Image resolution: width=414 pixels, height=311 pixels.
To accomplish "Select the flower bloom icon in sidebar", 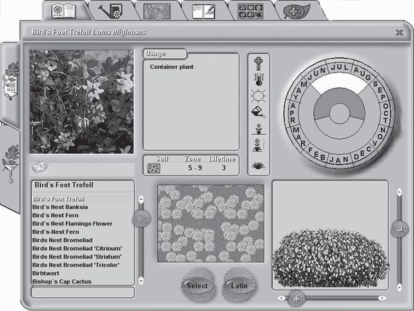I will pyautogui.click(x=258, y=64).
